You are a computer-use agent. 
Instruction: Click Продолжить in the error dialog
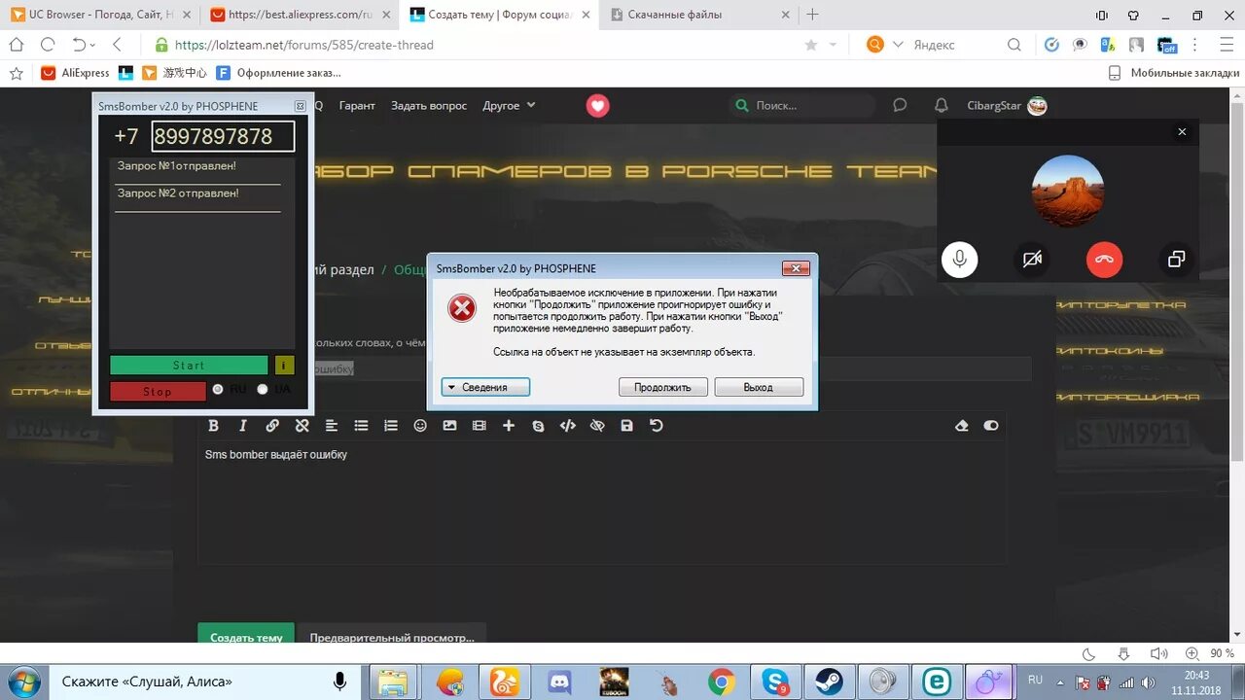(662, 387)
